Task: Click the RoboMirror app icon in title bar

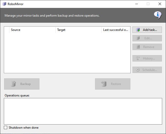Action: (x=4, y=4)
